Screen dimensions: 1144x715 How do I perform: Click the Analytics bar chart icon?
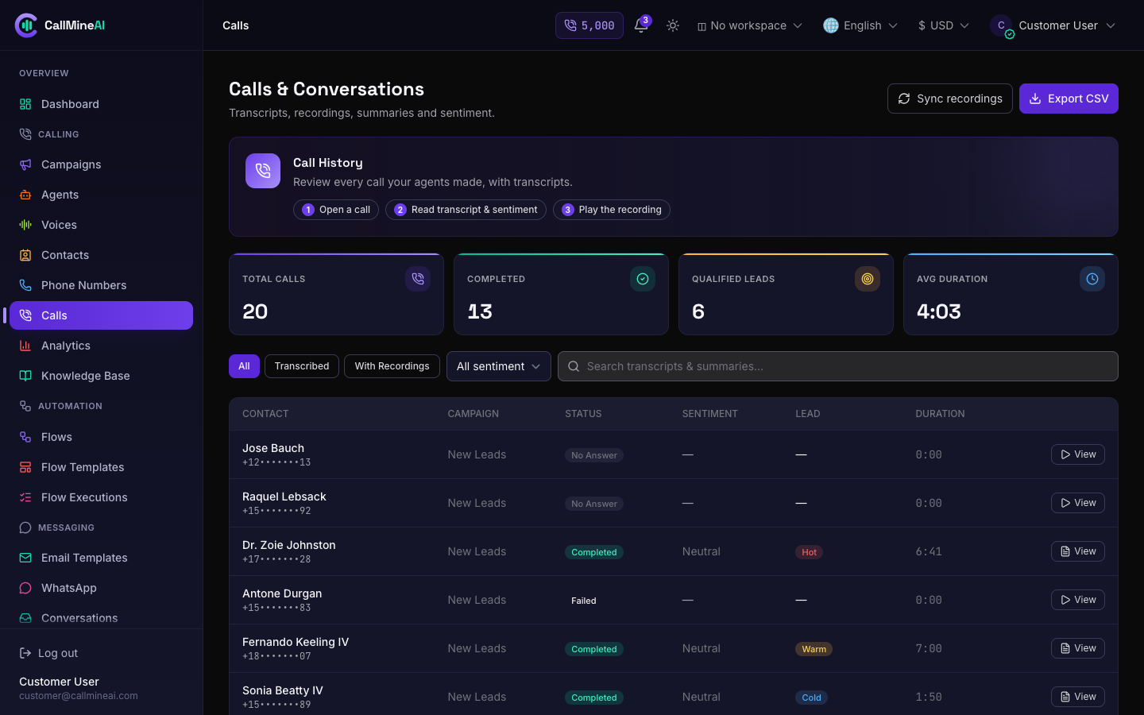25,346
